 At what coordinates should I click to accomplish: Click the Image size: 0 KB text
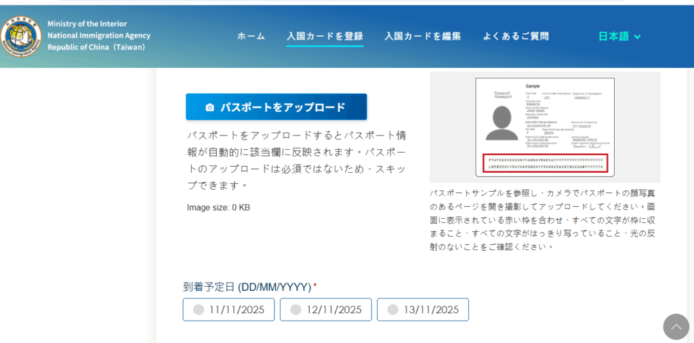[x=218, y=207]
